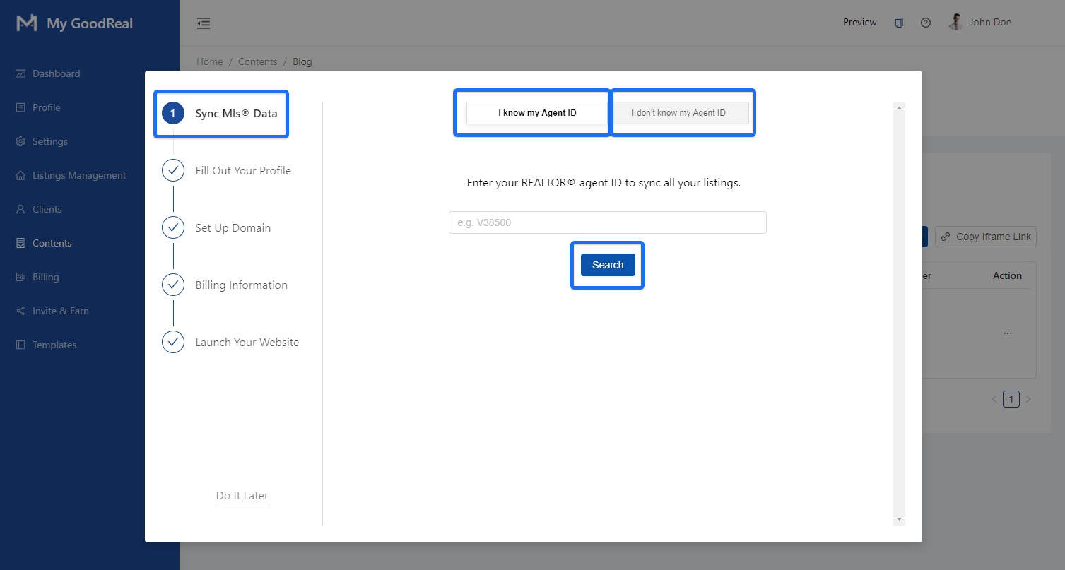Screen dimensions: 1065x570
Task: Click the Launch Your Website step checkmark
Action: [x=173, y=343]
